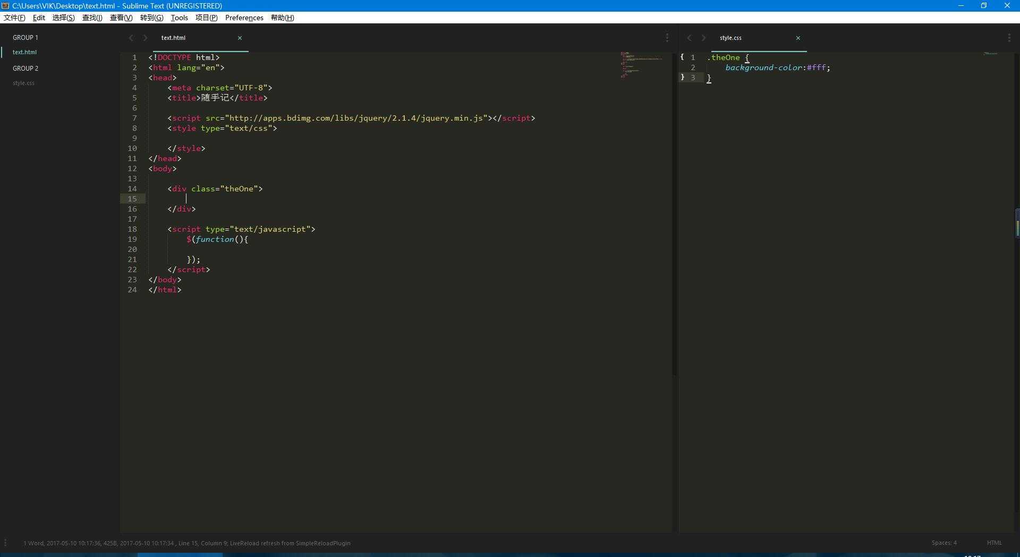
Task: Go to next tab in left pane
Action: click(x=145, y=38)
